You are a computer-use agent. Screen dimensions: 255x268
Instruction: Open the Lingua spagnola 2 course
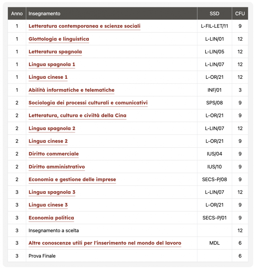[x=52, y=129]
